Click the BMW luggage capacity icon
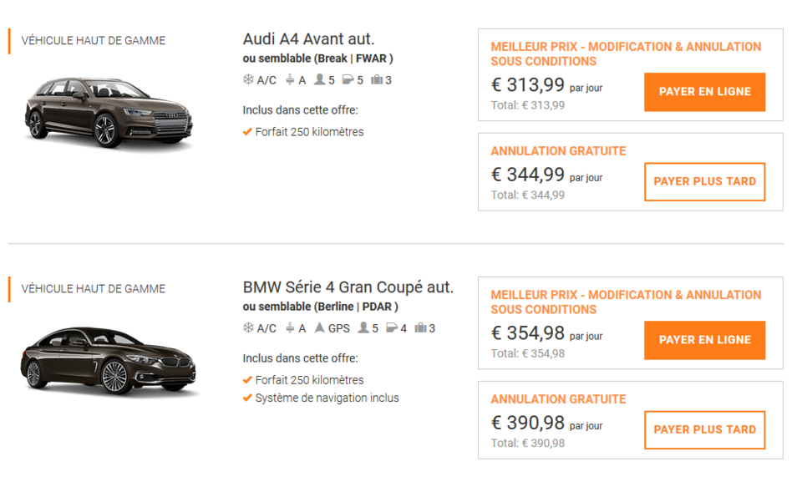Image resolution: width=802 pixels, height=477 pixels. (421, 328)
